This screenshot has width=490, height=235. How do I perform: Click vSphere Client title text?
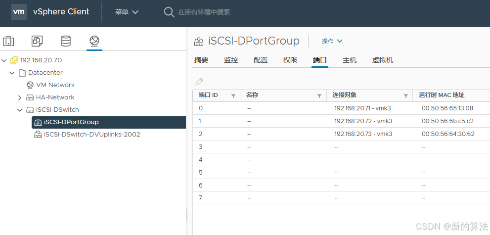point(61,12)
